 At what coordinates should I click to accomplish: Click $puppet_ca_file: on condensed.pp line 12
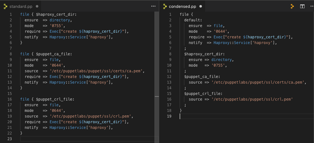click(x=202, y=77)
